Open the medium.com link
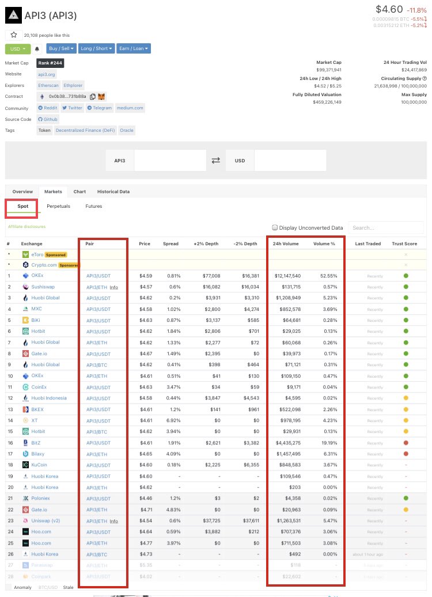The image size is (432, 597). click(x=130, y=108)
